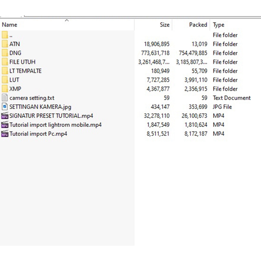Sort by the Type column header
261x261 pixels.
[218, 25]
